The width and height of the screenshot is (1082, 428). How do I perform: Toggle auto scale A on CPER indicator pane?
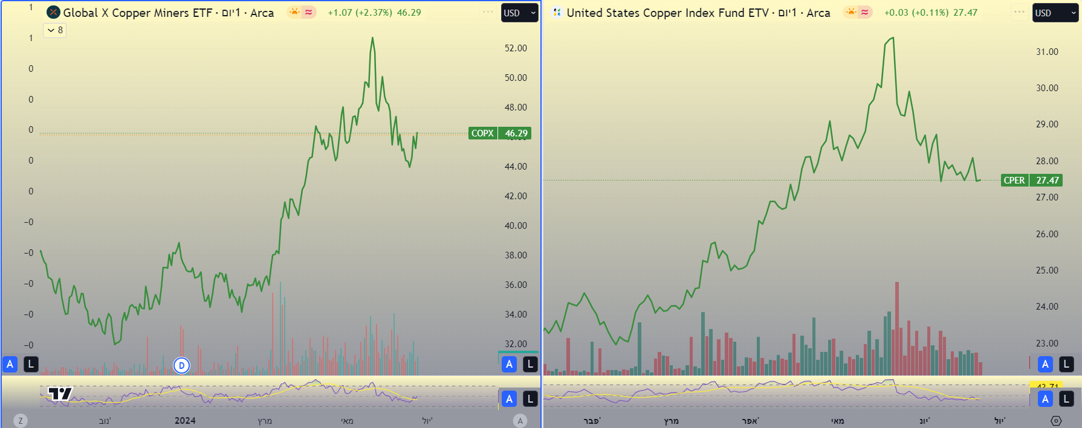[1045, 398]
